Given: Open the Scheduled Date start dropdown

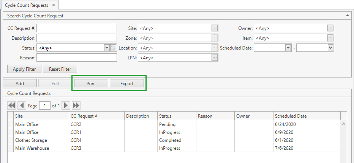Looking at the screenshot, I should tap(288, 48).
